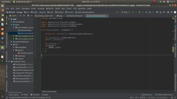Collapse the java folder arrow
Viewport: 177px width, 99px height.
click(x=11, y=25)
